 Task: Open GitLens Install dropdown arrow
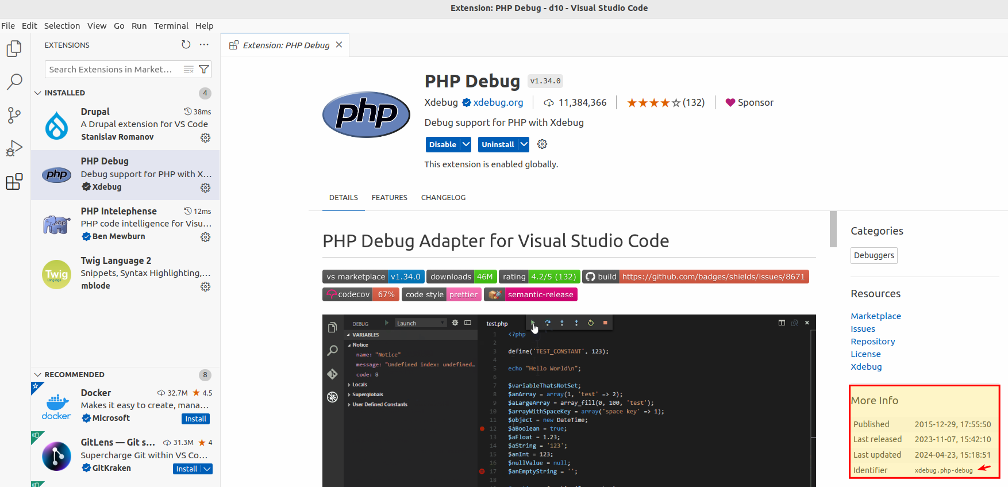207,469
